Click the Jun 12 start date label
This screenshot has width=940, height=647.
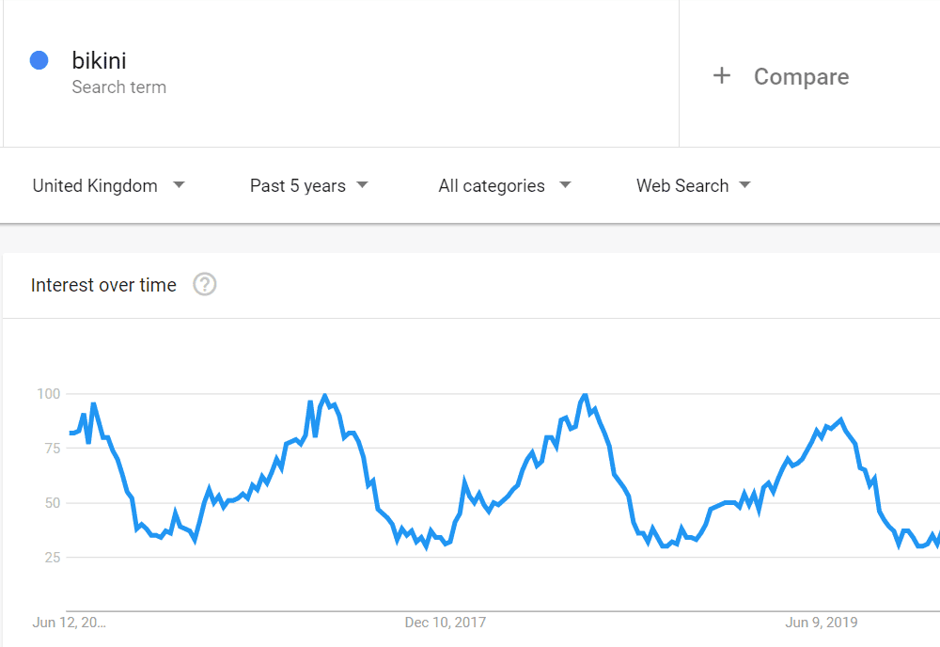69,623
